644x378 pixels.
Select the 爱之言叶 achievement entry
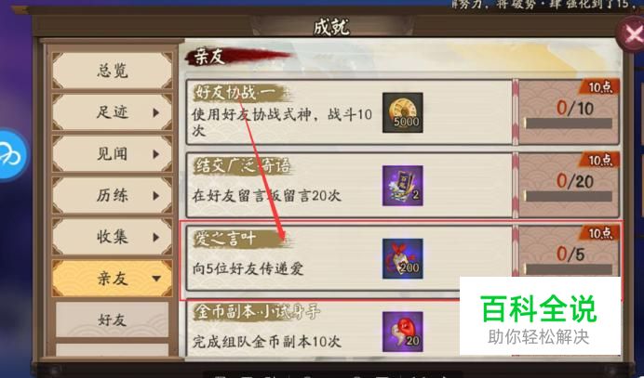click(350, 258)
